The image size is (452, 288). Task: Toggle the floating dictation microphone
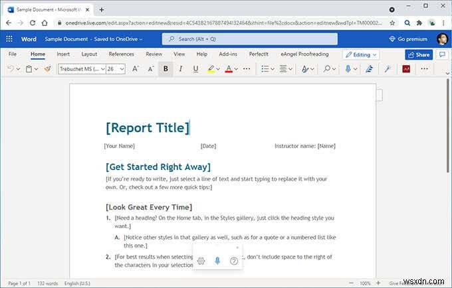217,261
